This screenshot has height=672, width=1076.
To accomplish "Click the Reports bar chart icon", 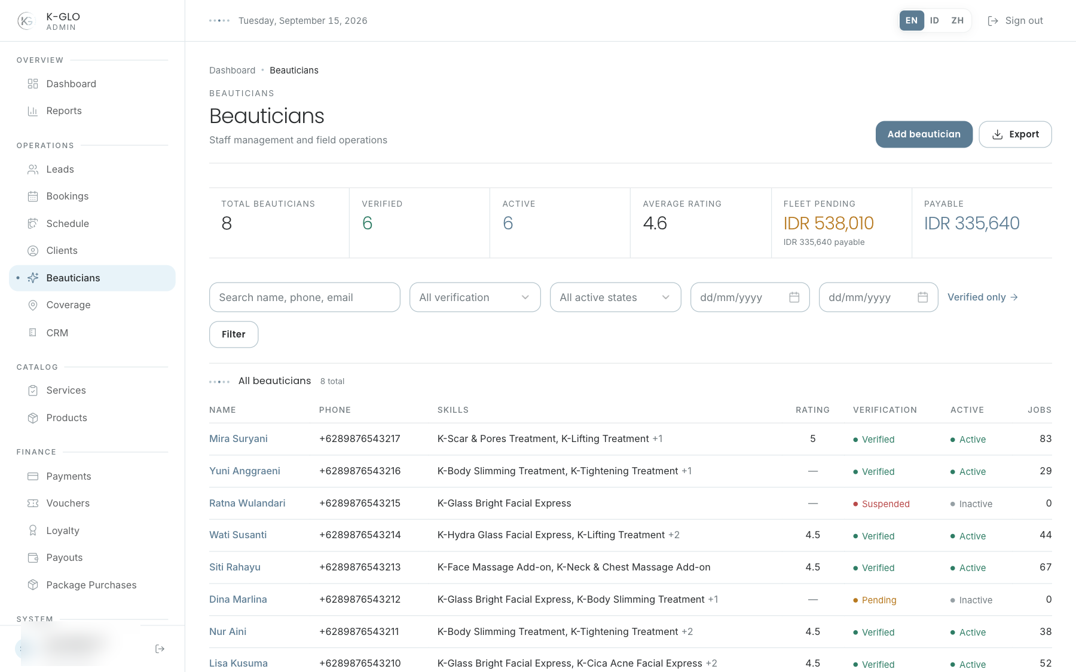I will [x=33, y=111].
